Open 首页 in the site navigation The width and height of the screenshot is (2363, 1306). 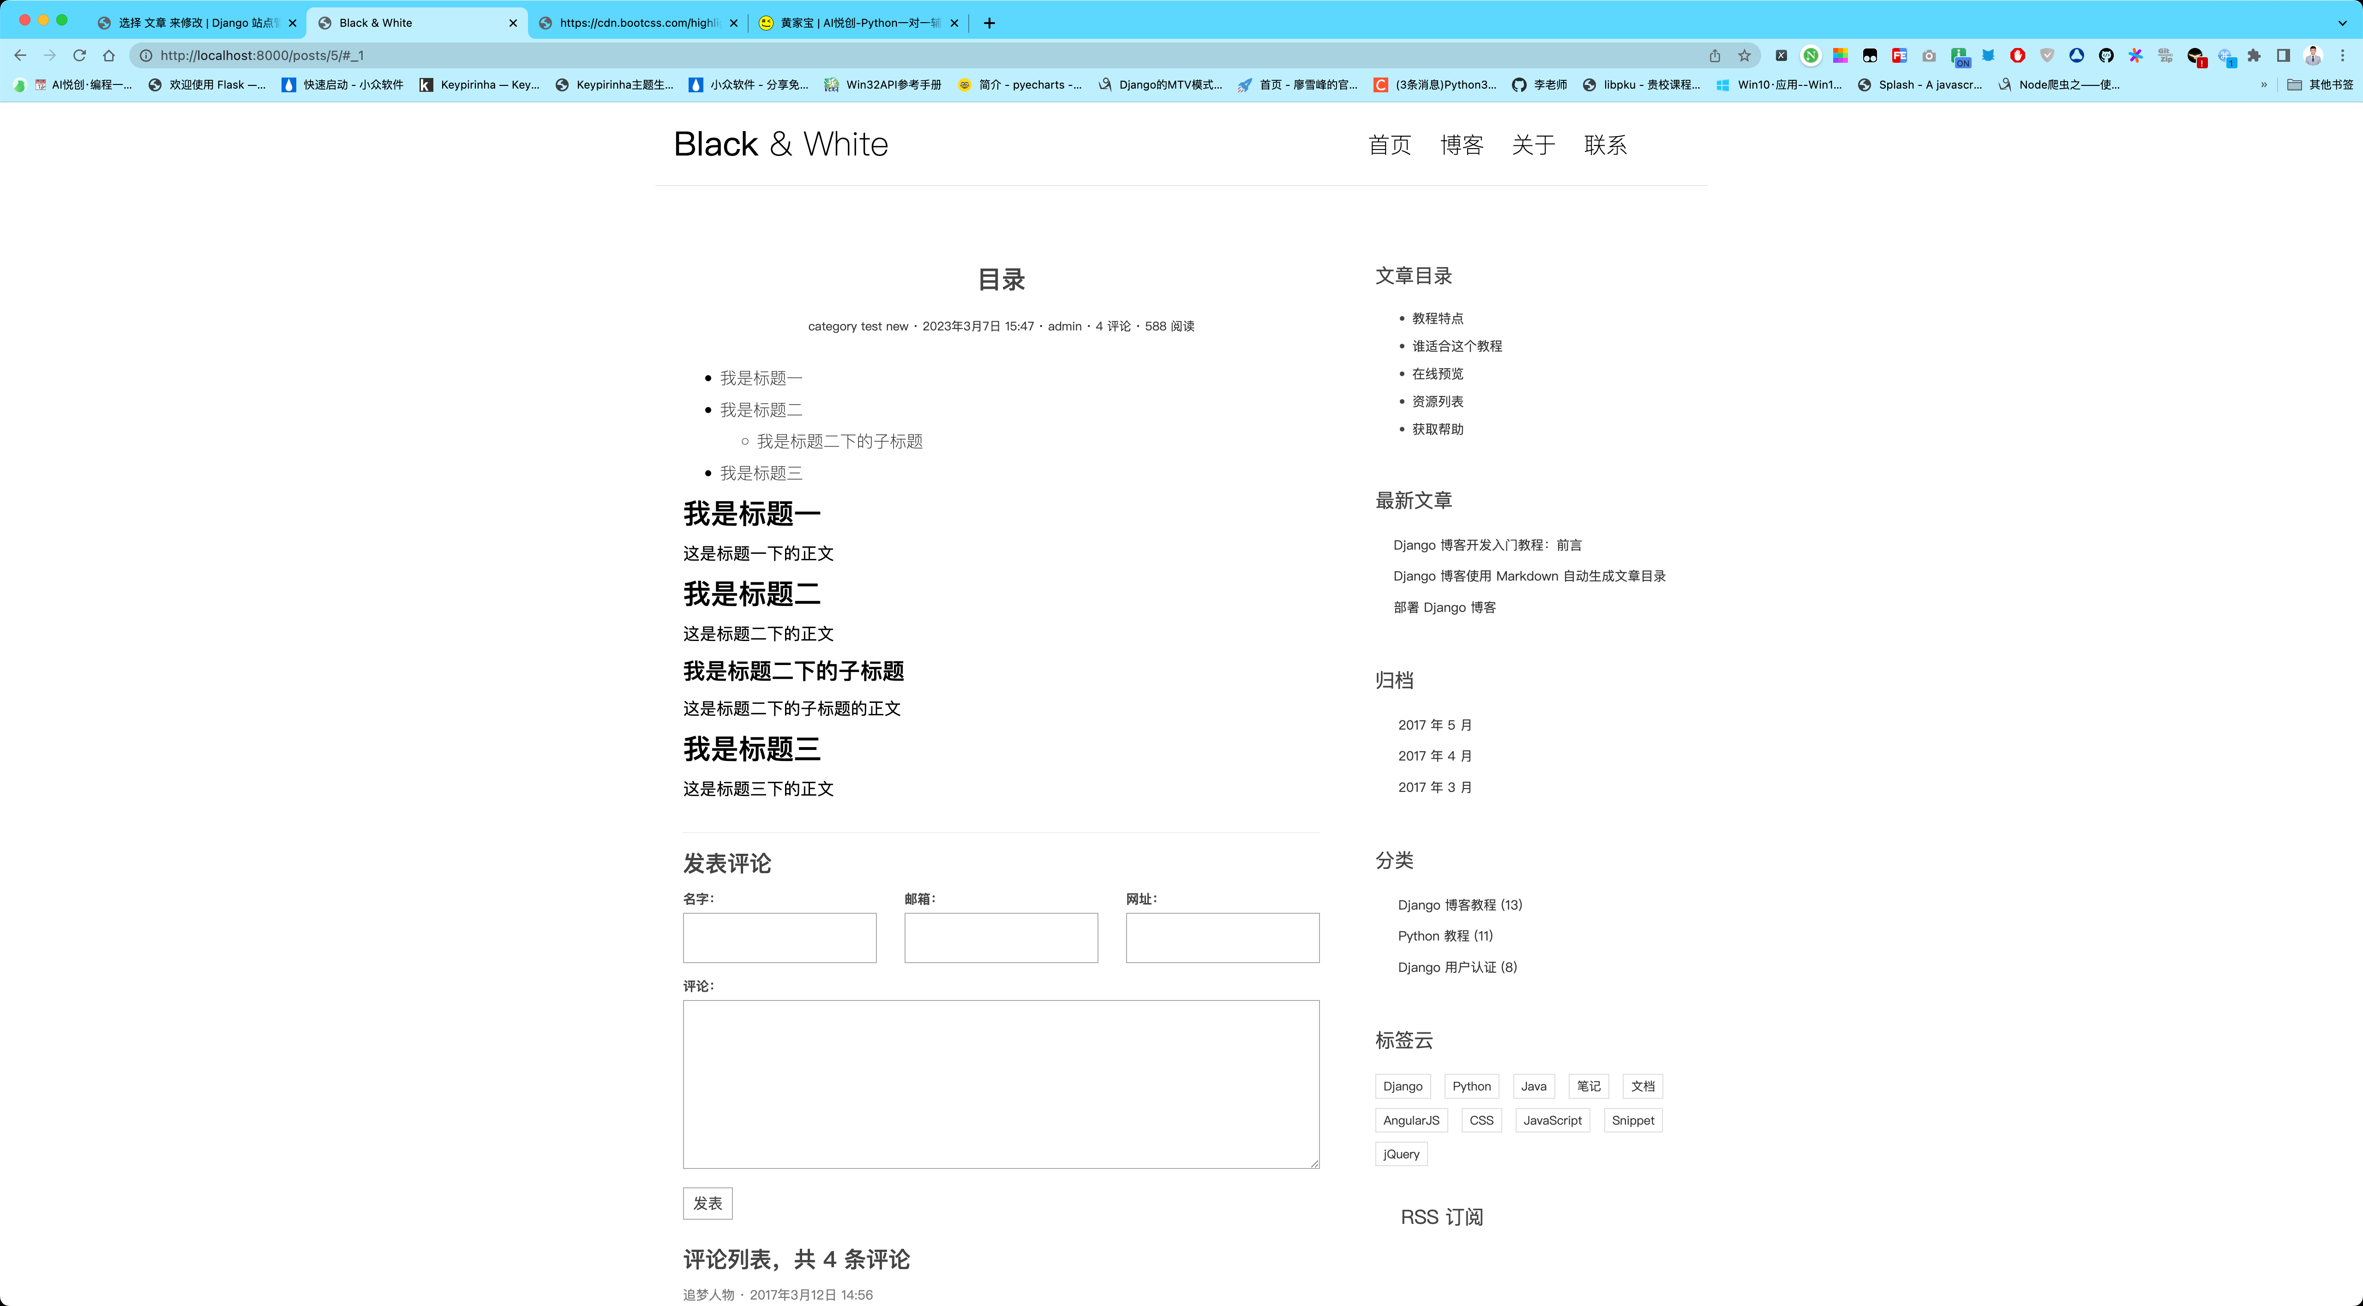pos(1390,145)
